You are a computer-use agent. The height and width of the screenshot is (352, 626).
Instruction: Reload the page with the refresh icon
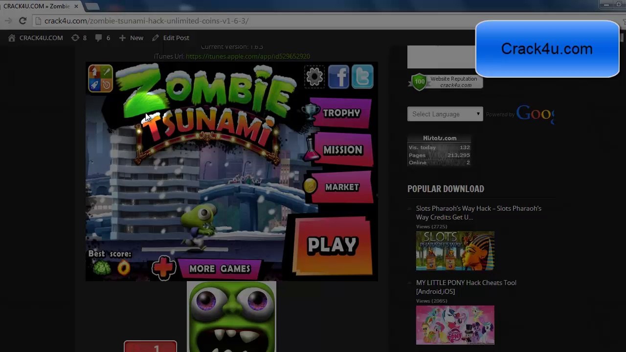(x=22, y=21)
